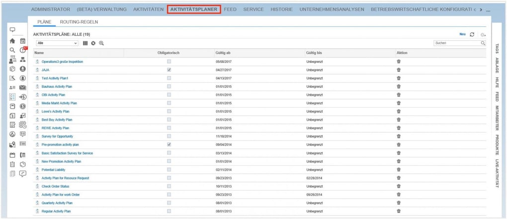Sort by Gültig ab column header
The height and width of the screenshot is (219, 507).
click(223, 53)
